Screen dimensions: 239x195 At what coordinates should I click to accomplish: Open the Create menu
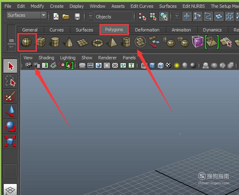pos(57,6)
